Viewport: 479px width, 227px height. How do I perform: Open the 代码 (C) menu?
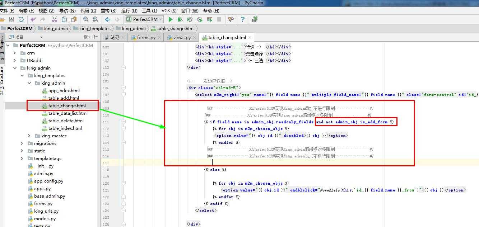click(x=88, y=11)
